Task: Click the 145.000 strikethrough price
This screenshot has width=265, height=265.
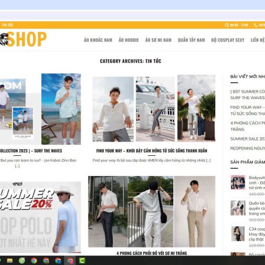Action: [x=257, y=194]
